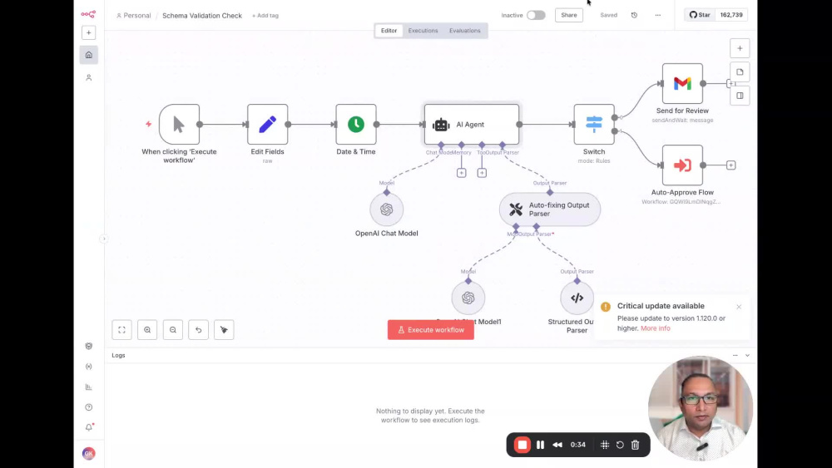Pause the screen recording
Screen dimensions: 832x468
click(540, 445)
